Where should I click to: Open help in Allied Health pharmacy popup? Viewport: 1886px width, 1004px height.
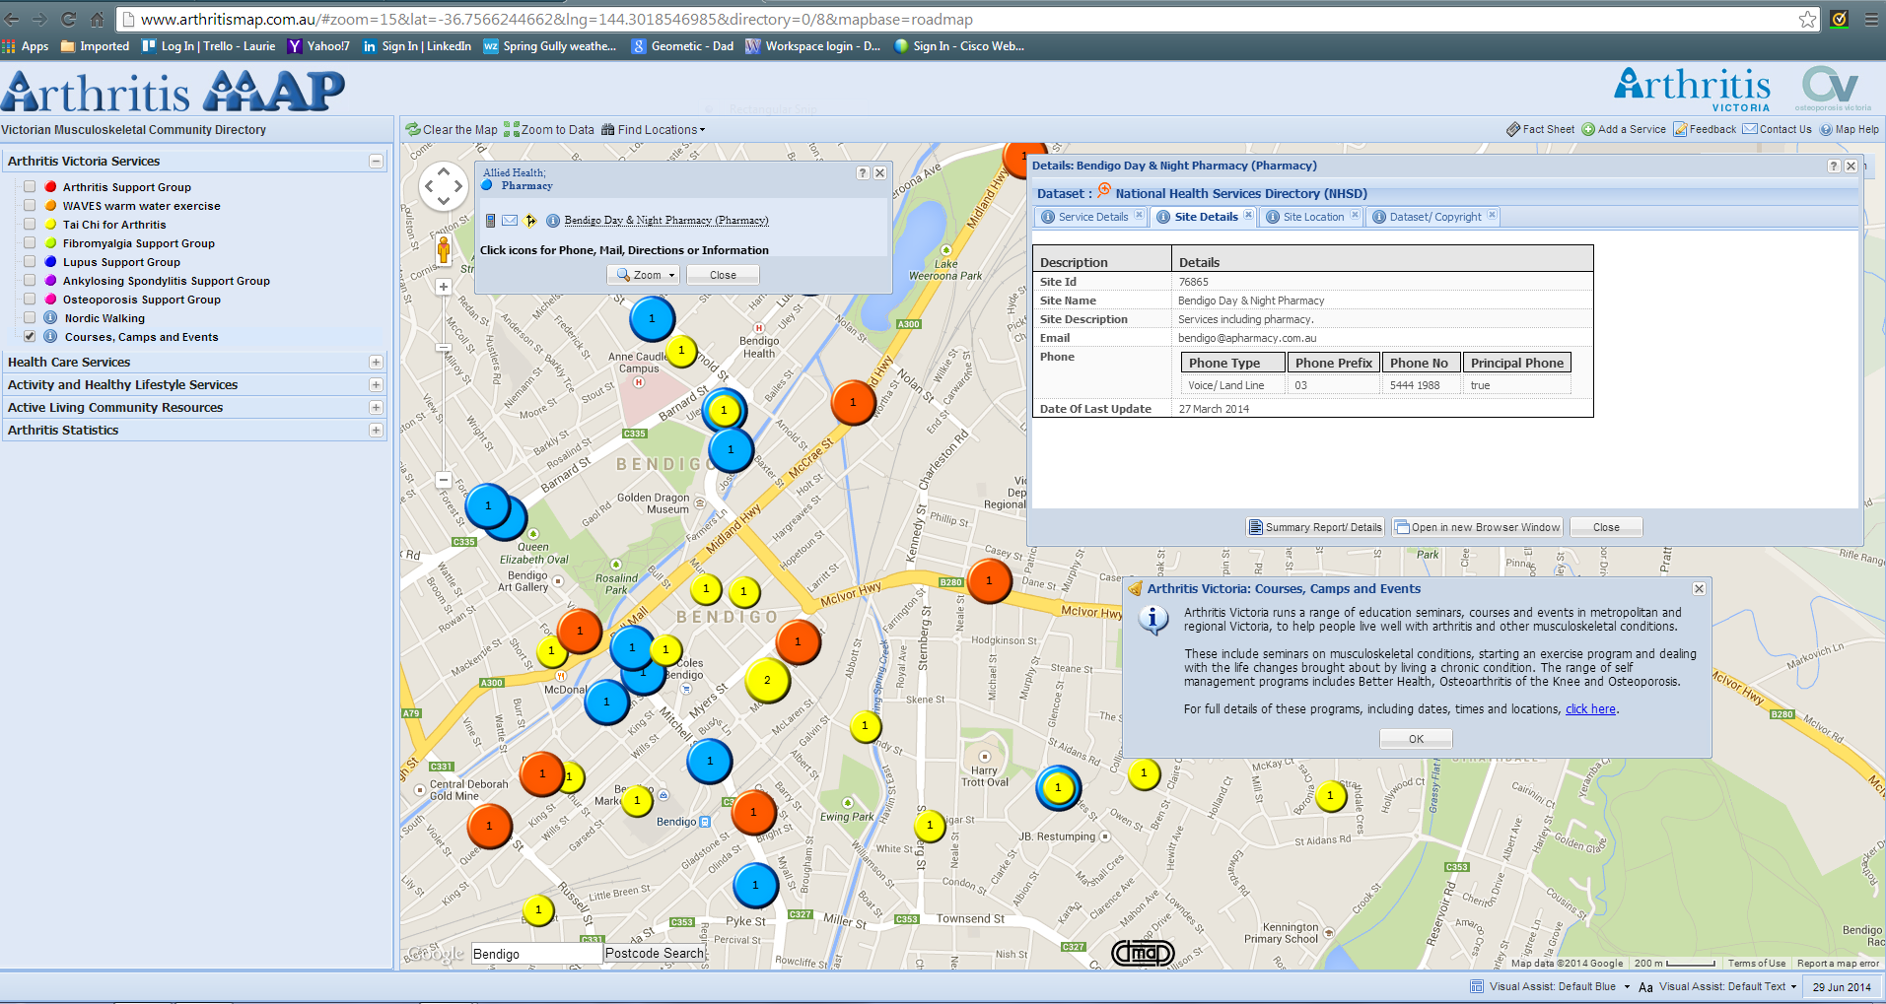(x=863, y=172)
